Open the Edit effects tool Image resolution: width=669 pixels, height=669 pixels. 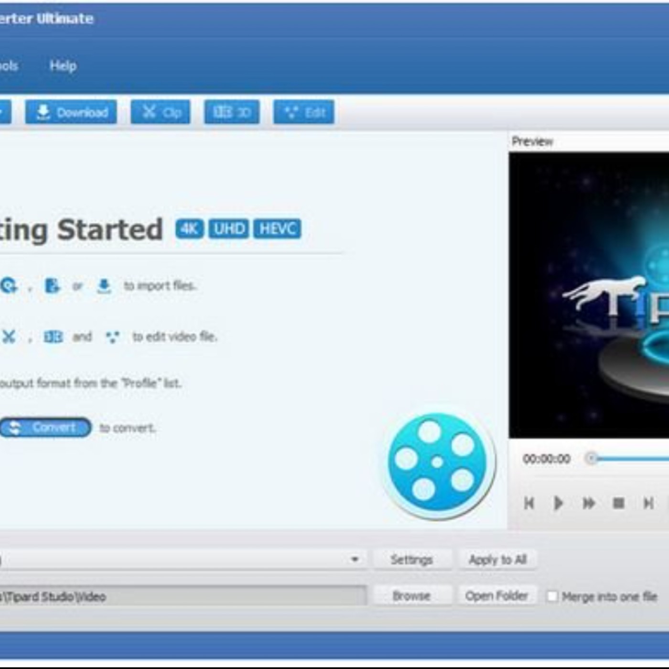coord(304,112)
